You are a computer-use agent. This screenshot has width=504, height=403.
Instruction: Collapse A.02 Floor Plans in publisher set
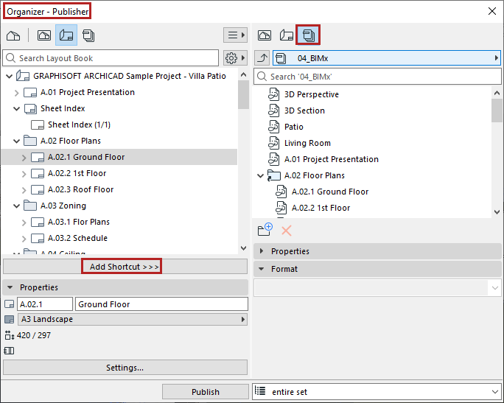pyautogui.click(x=260, y=176)
